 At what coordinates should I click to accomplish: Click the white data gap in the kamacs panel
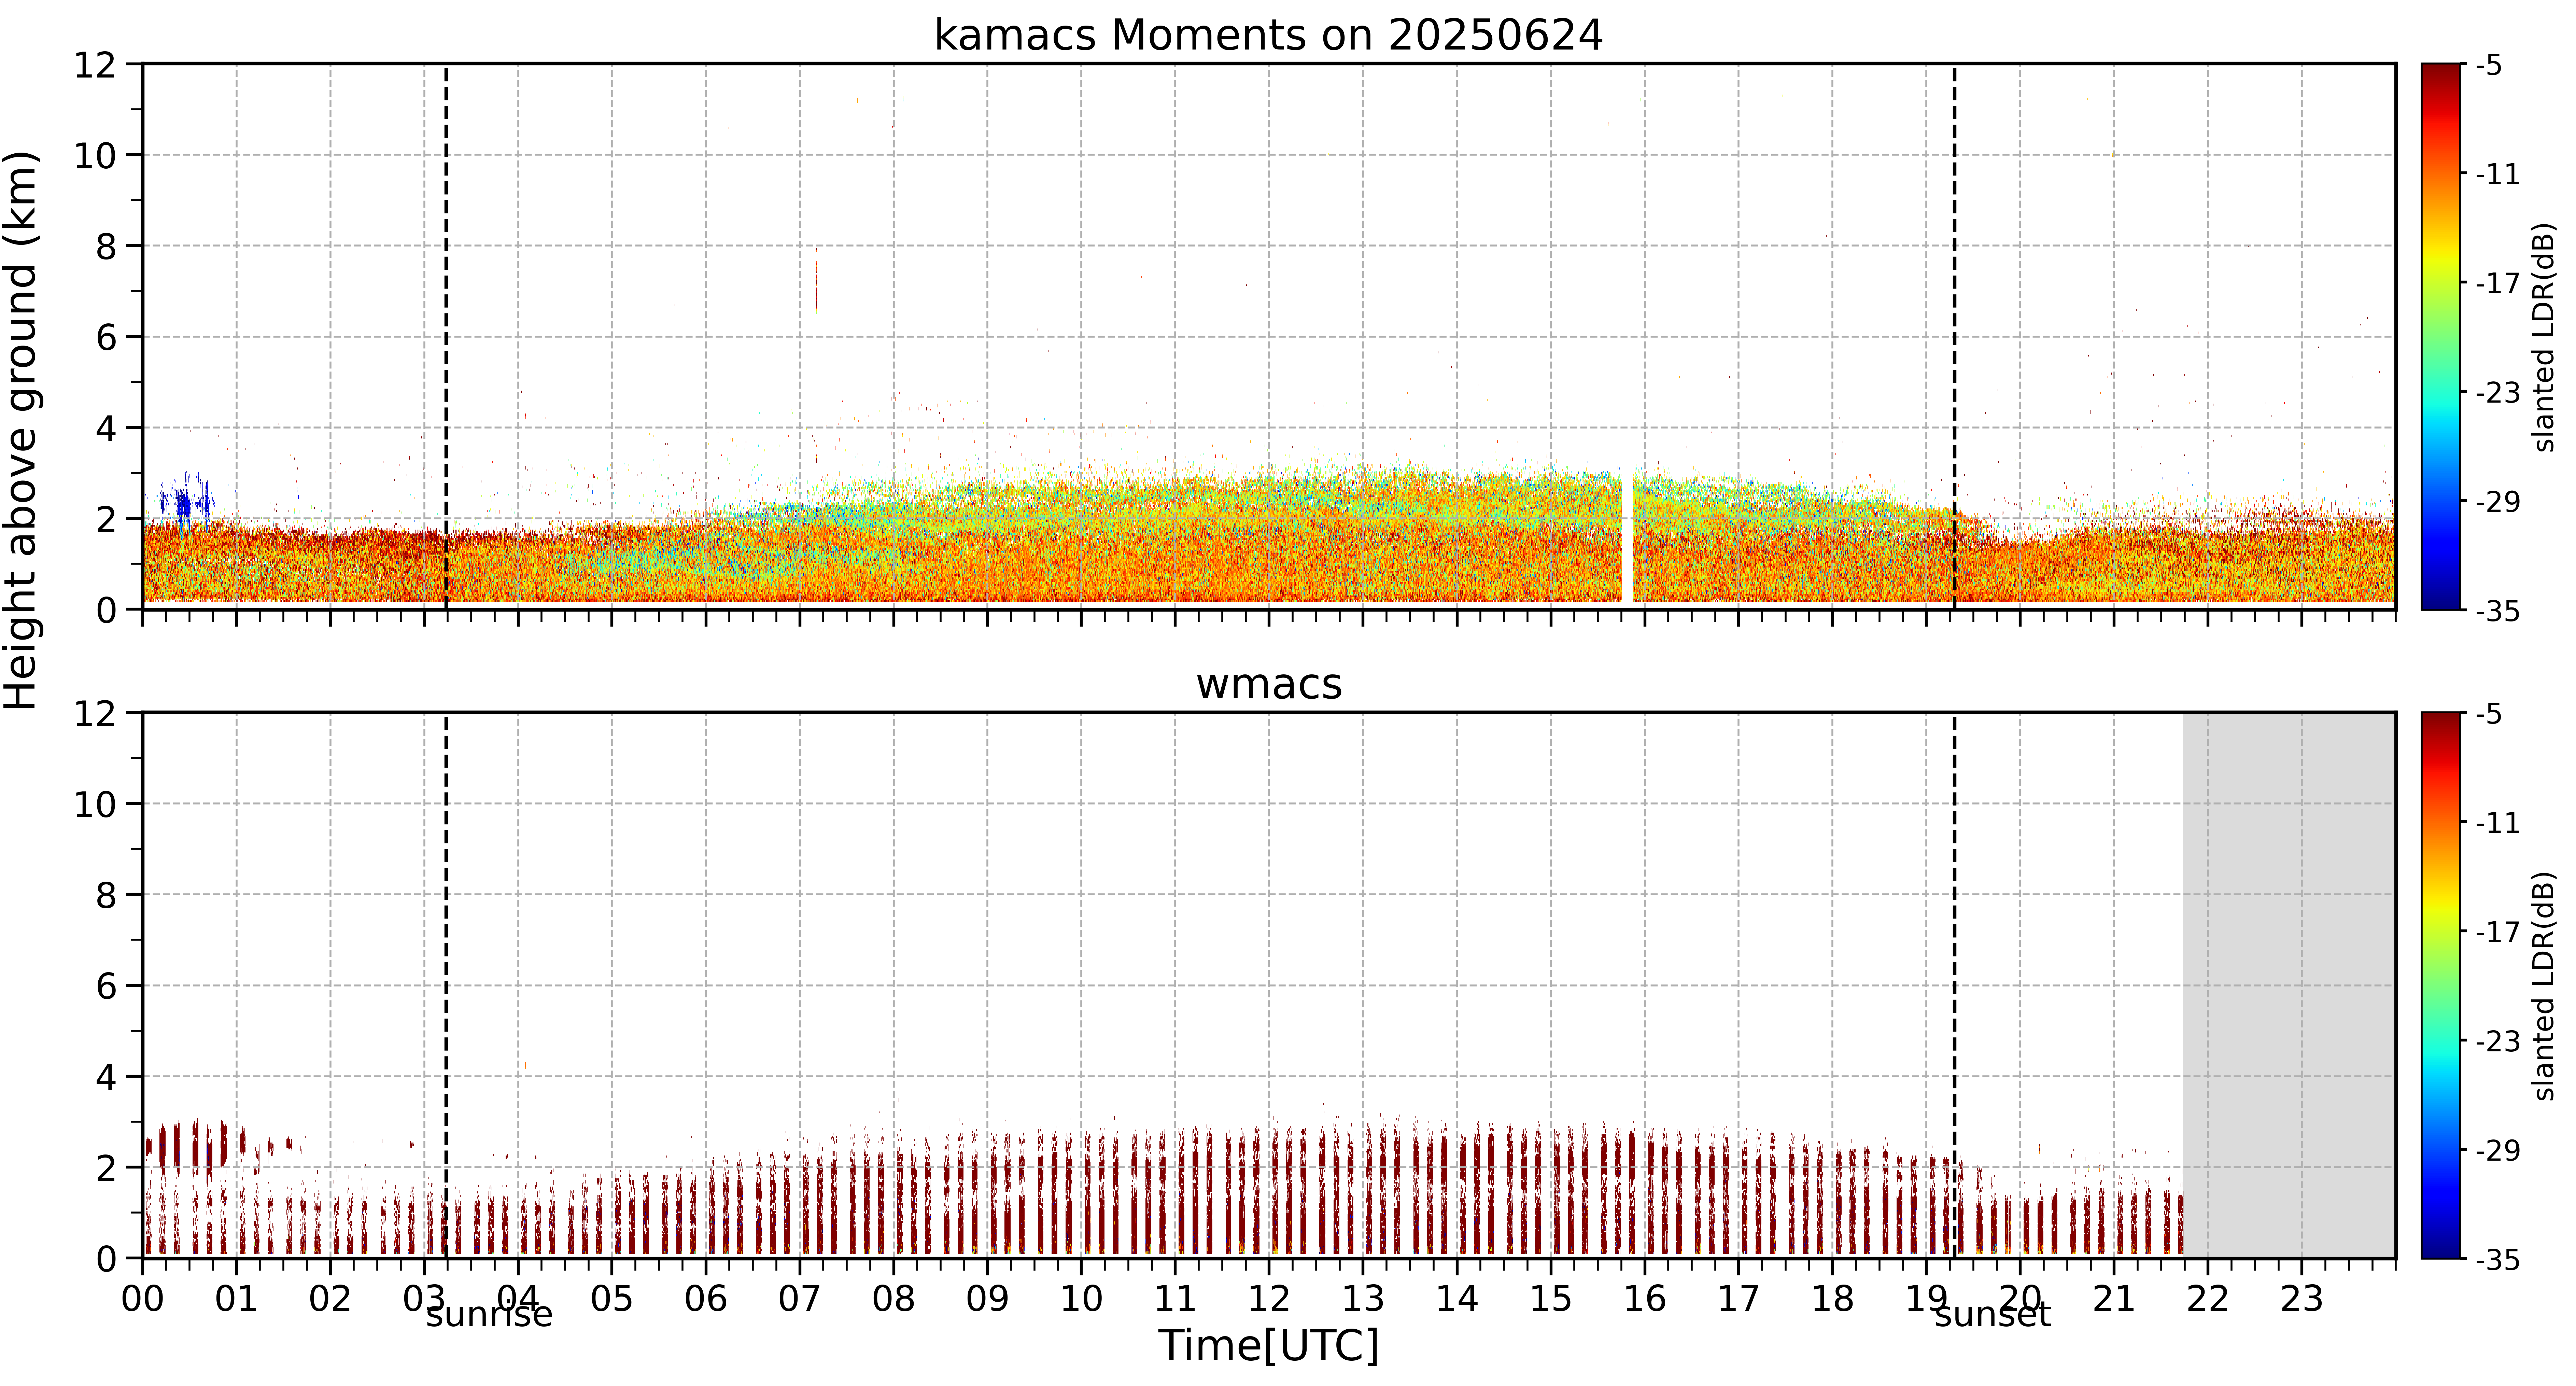[1627, 535]
